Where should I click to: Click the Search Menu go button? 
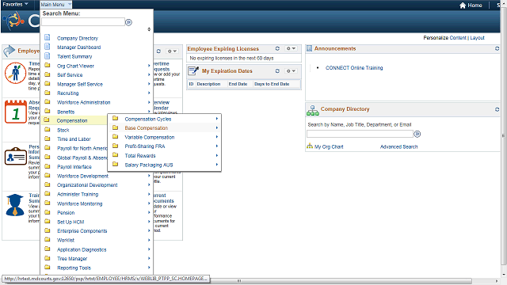pos(128,22)
